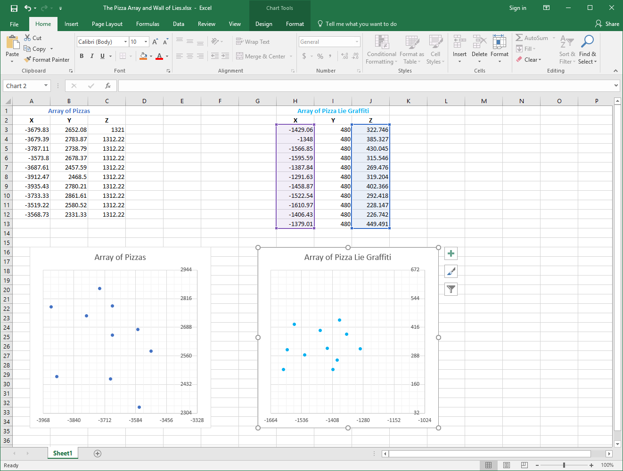Expand the Name Box dropdown arrow
This screenshot has width=623, height=471.
coord(46,86)
